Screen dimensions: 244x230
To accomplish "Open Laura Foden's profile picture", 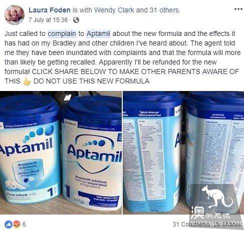I will click(x=15, y=15).
